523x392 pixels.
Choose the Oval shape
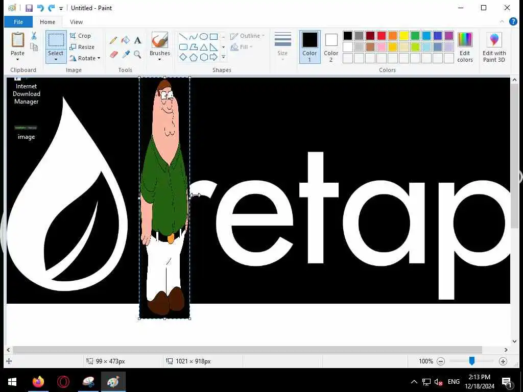204,36
